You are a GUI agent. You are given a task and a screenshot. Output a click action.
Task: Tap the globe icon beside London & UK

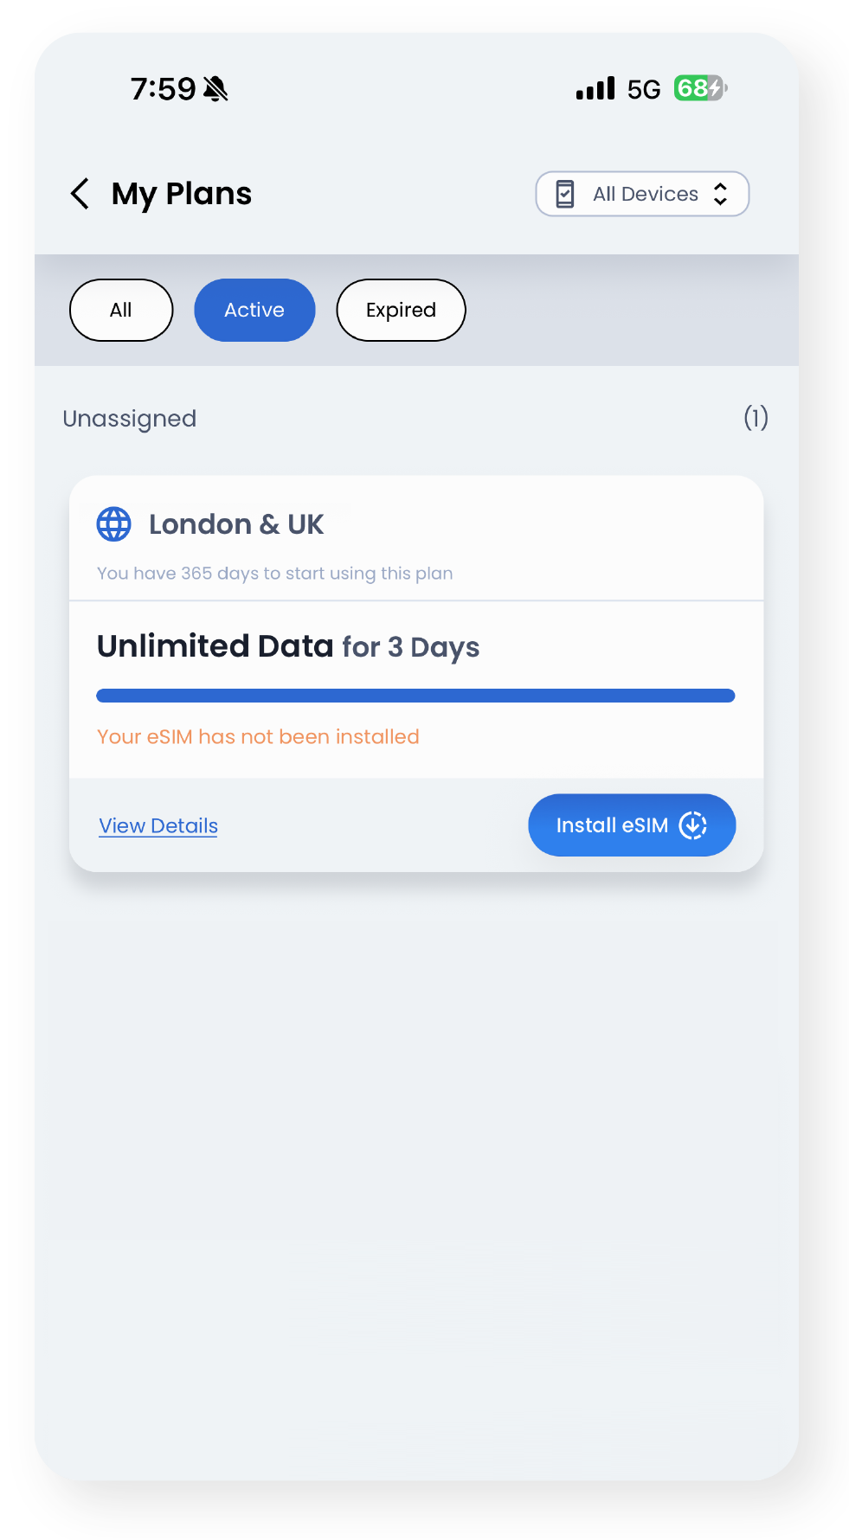pyautogui.click(x=113, y=524)
